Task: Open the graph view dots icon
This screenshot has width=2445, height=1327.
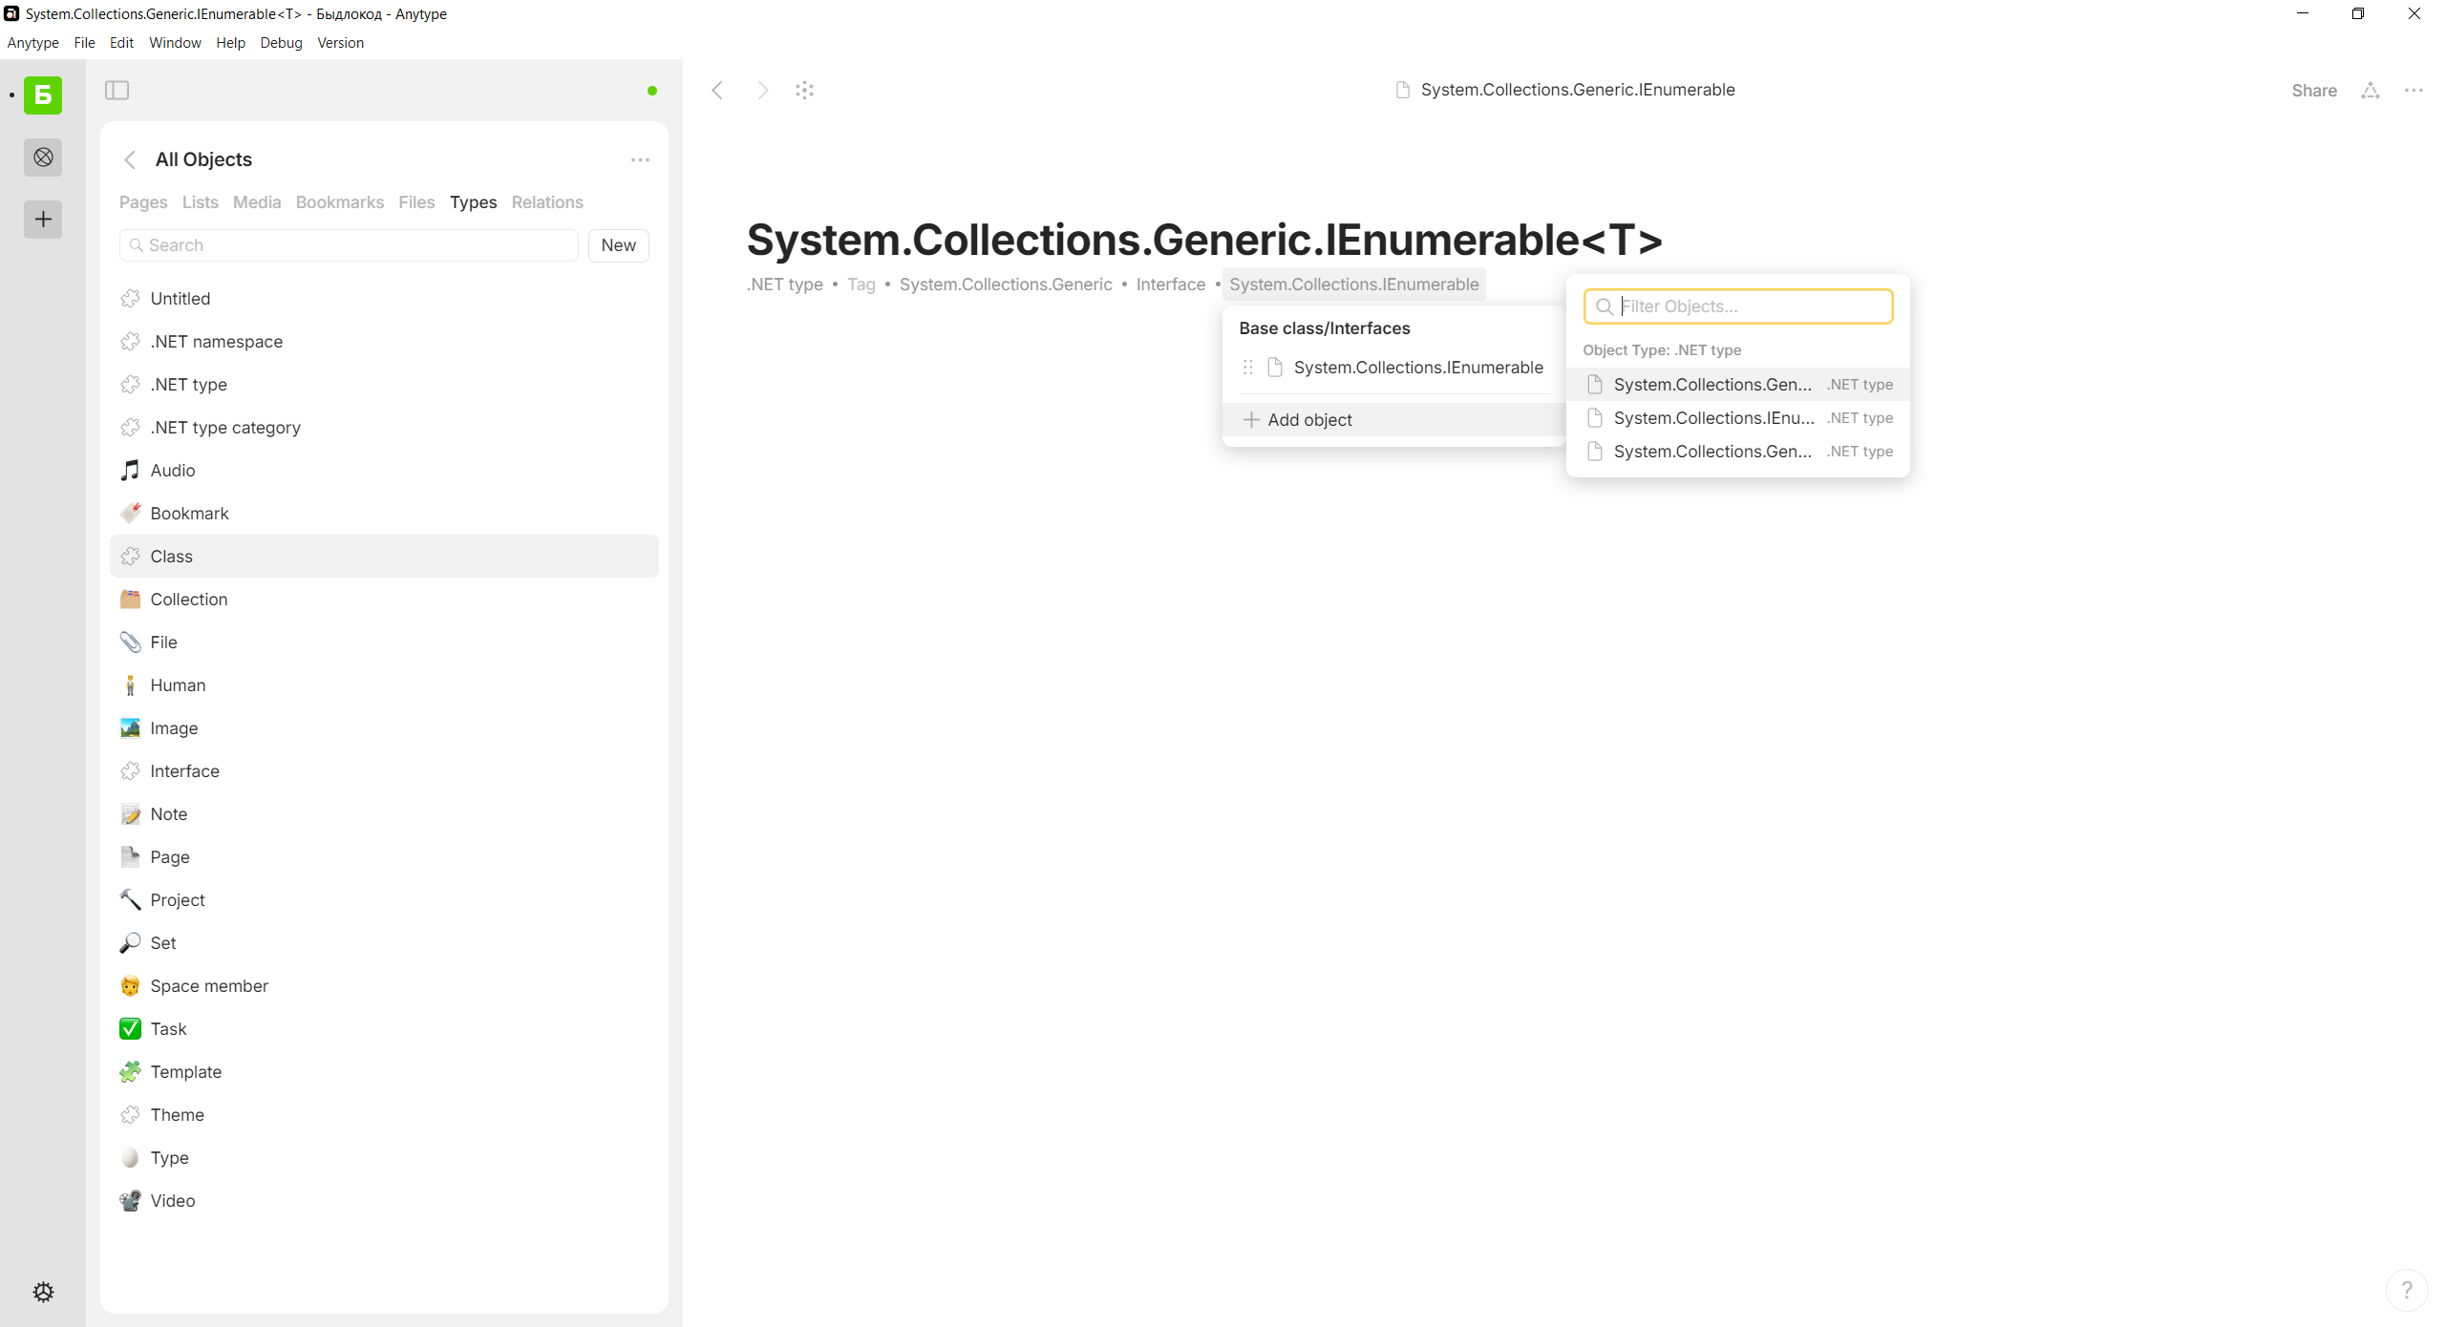Action: [x=805, y=90]
